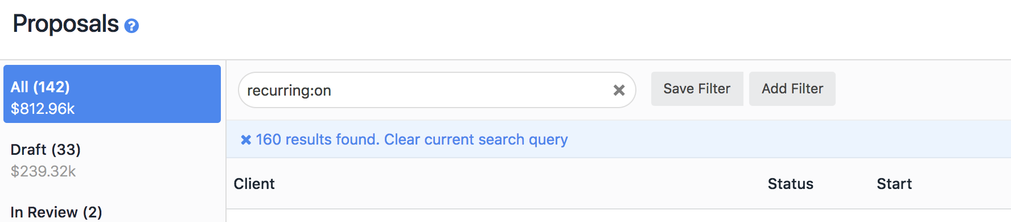Open the Draft (33) proposals tab
1011x222 pixels.
112,160
